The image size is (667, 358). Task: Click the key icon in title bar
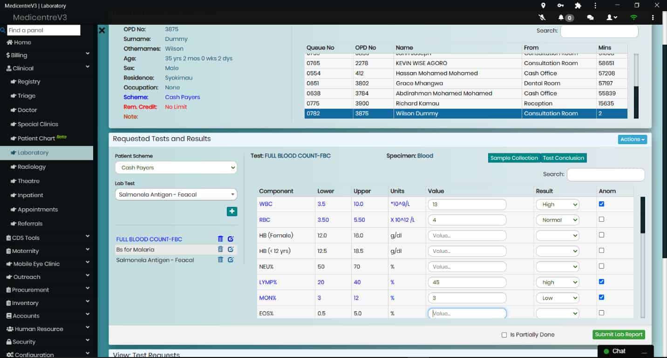point(560,6)
